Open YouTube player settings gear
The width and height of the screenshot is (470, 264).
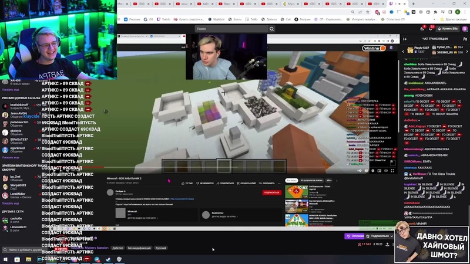point(373,171)
